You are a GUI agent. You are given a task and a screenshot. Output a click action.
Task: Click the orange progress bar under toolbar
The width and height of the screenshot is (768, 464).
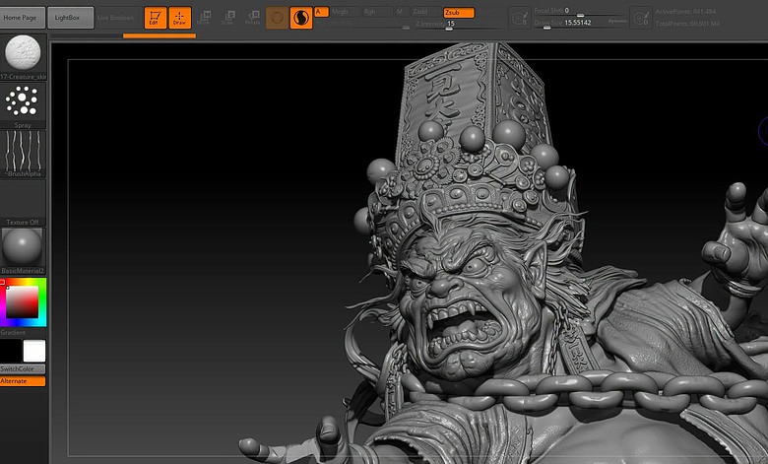pyautogui.click(x=160, y=35)
